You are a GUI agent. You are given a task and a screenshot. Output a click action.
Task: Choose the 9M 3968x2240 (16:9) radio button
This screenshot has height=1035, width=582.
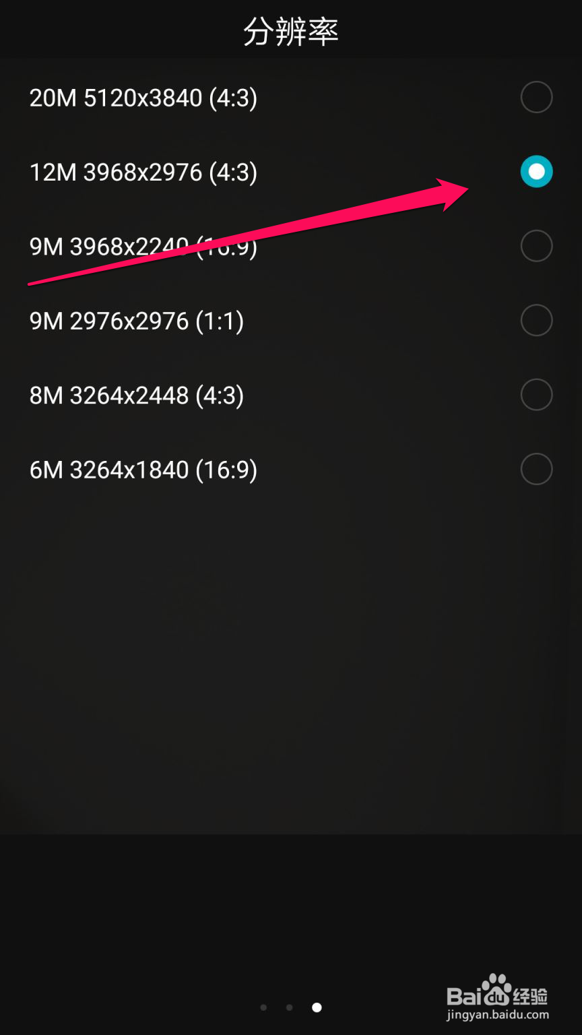(536, 246)
